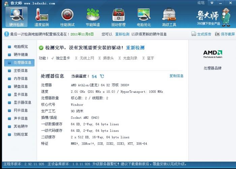Open the 论坛 forum link
The height and width of the screenshot is (169, 236).
(x=201, y=3)
